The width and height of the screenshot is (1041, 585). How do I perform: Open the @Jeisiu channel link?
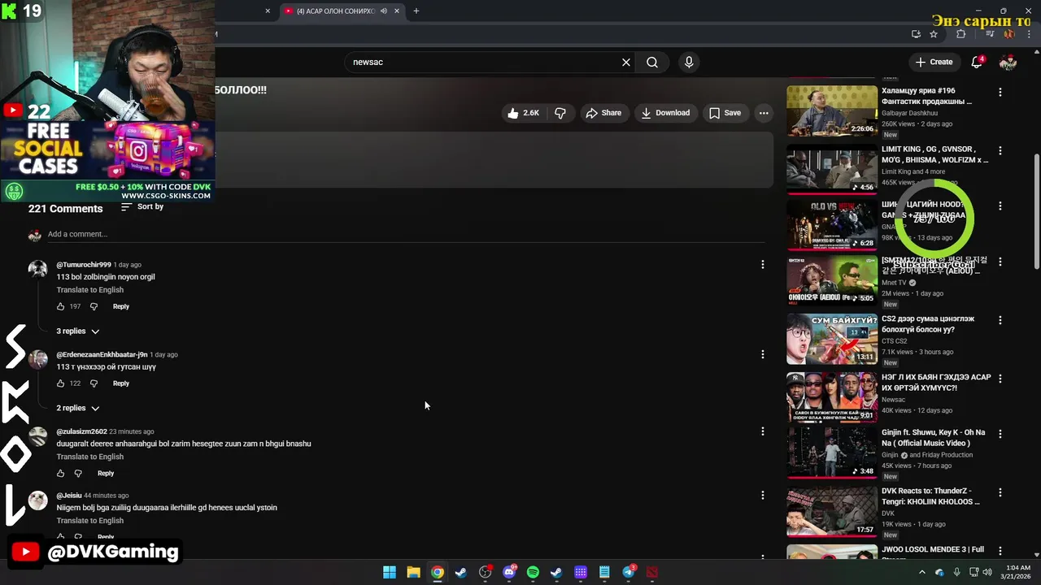click(x=69, y=496)
